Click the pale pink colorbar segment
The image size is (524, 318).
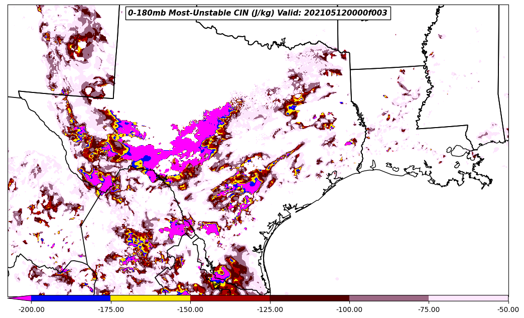tap(468, 298)
